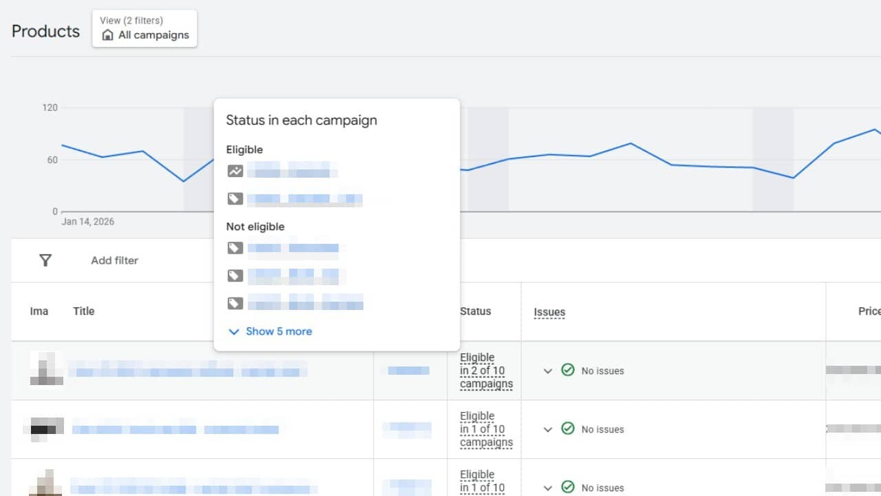Expand the Show 5 more campaigns list

(x=270, y=331)
